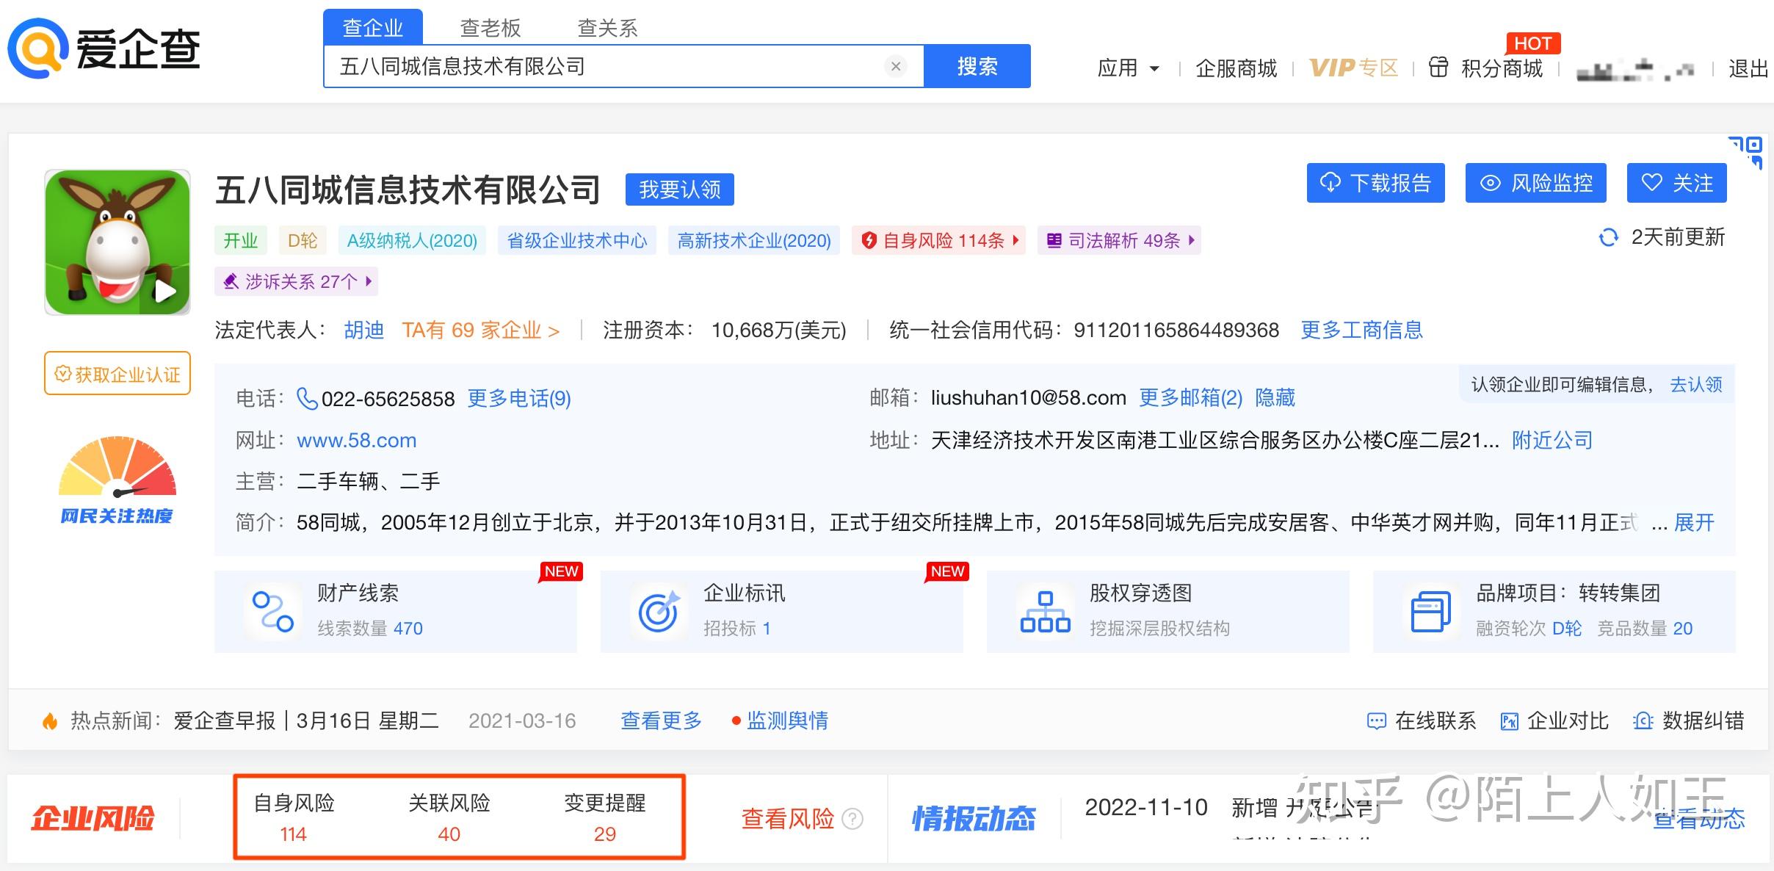View TA有 69 家企业 link
Screen dimensions: 1774x871
(480, 330)
